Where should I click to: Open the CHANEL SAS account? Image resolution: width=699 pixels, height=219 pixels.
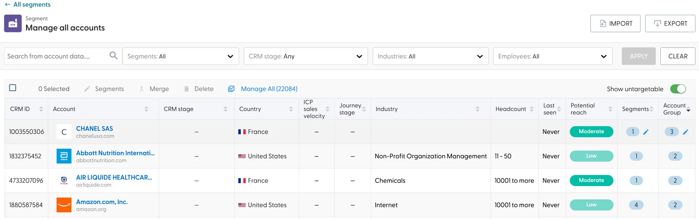[95, 128]
